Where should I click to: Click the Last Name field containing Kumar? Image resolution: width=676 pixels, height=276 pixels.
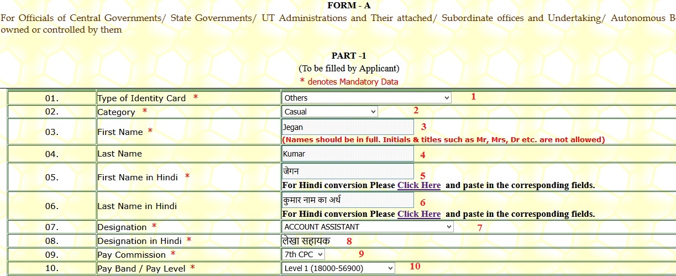click(347, 154)
